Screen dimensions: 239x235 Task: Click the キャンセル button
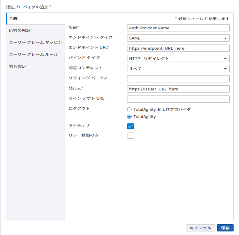pyautogui.click(x=201, y=228)
